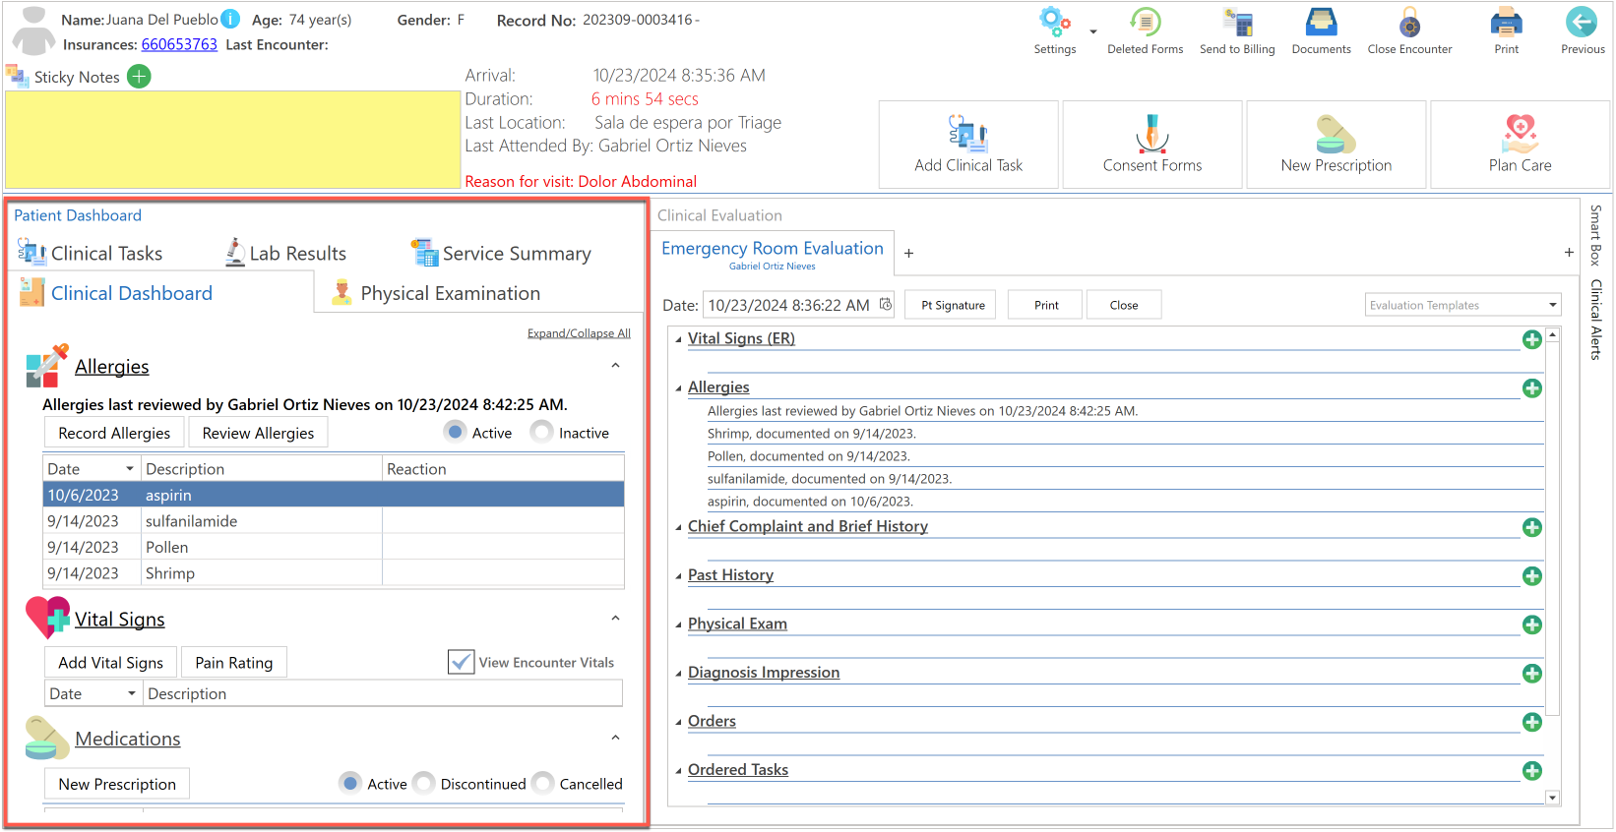Viewport: 1616px width, 832px height.
Task: Select the Discontinued medications radio button
Action: [x=424, y=783]
